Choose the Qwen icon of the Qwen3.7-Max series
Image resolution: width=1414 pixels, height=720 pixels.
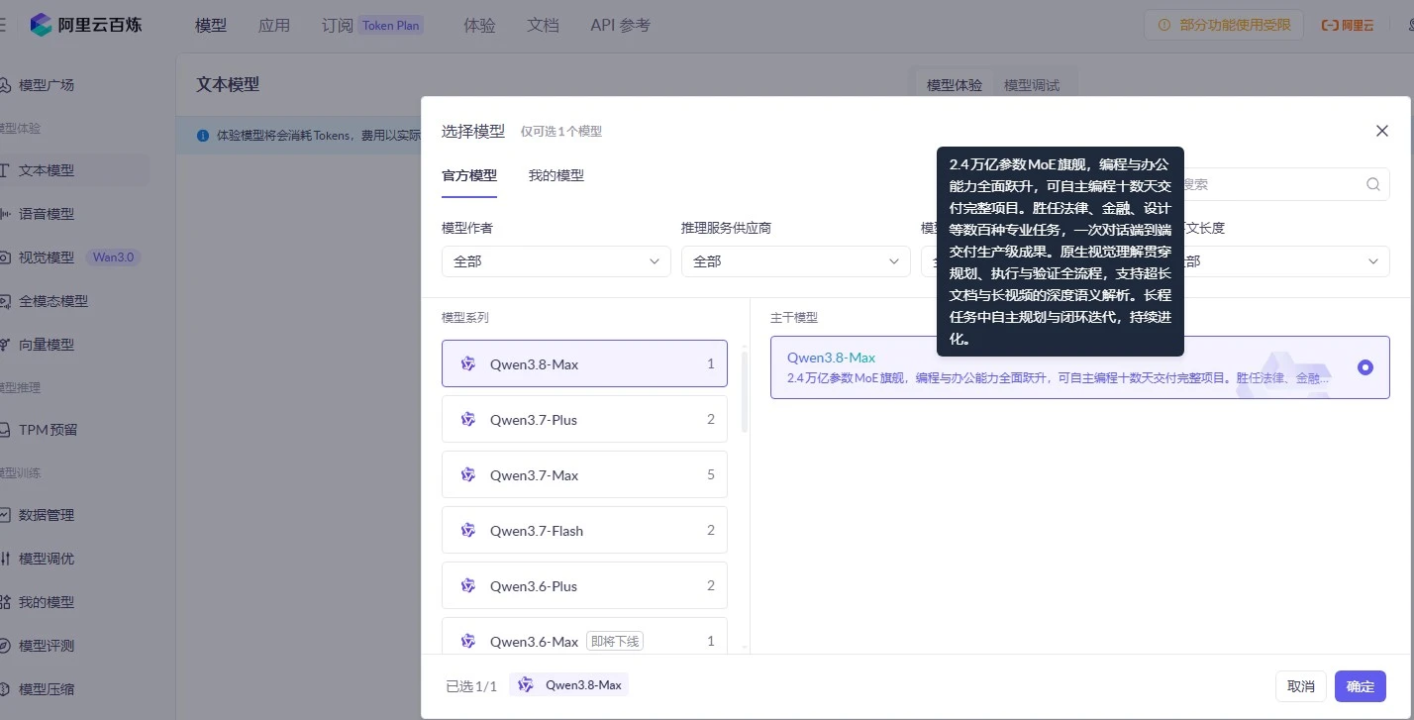click(468, 474)
